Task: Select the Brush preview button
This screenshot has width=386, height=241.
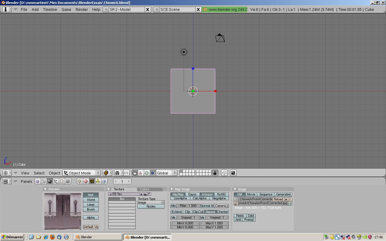Action: [91, 209]
